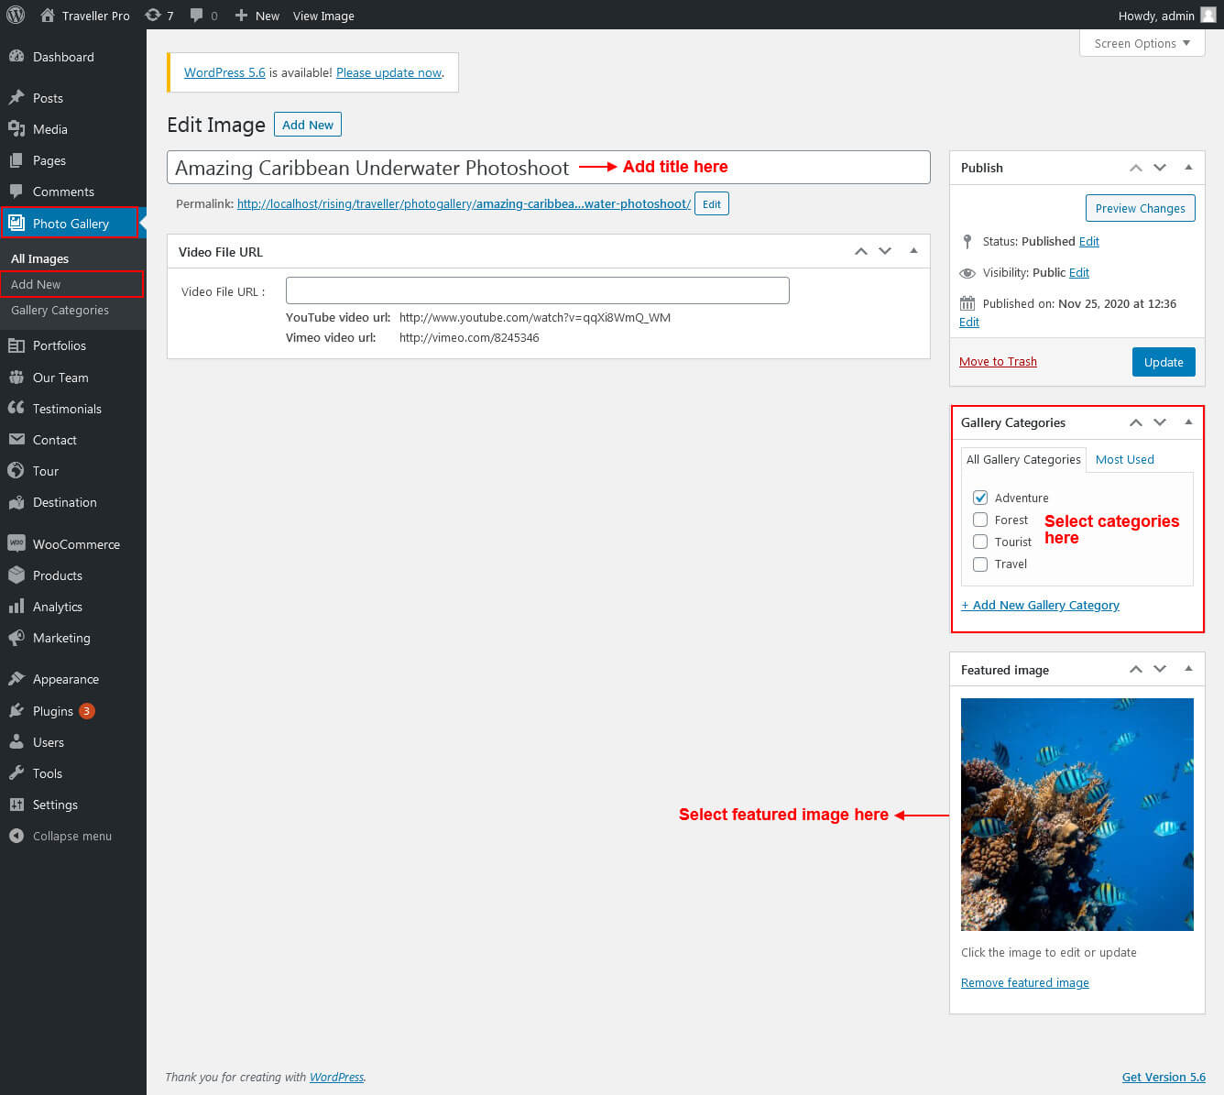Open the Screen Options dropdown
This screenshot has width=1224, height=1095.
(x=1142, y=43)
